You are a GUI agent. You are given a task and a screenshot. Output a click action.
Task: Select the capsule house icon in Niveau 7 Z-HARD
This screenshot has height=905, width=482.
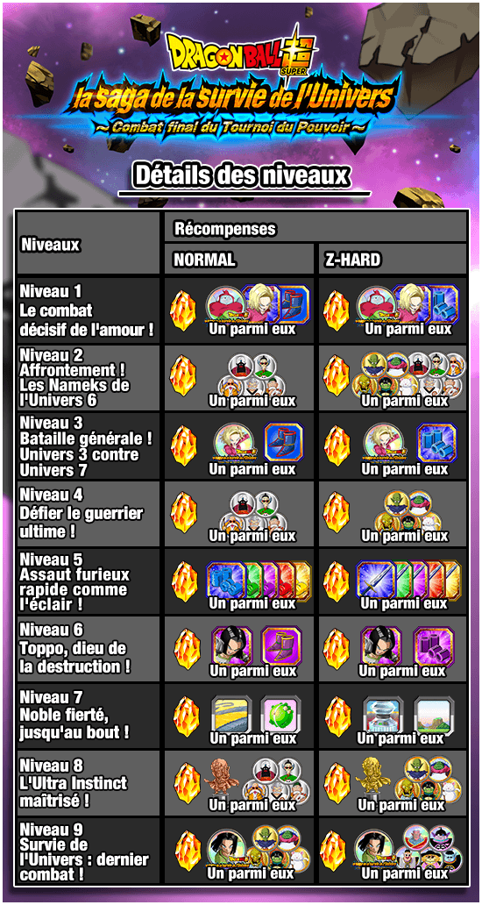382,715
